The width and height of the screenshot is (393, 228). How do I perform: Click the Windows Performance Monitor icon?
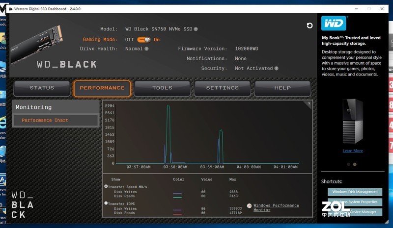click(249, 206)
